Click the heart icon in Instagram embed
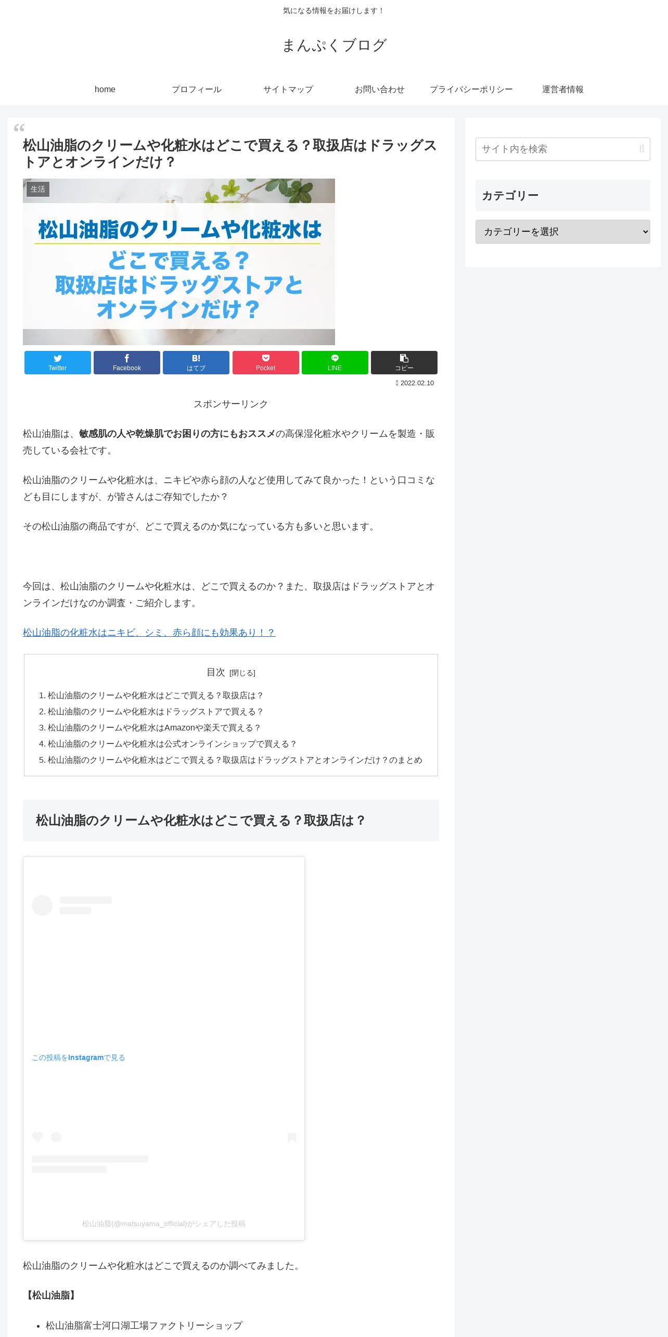Image resolution: width=668 pixels, height=1337 pixels. [37, 1137]
